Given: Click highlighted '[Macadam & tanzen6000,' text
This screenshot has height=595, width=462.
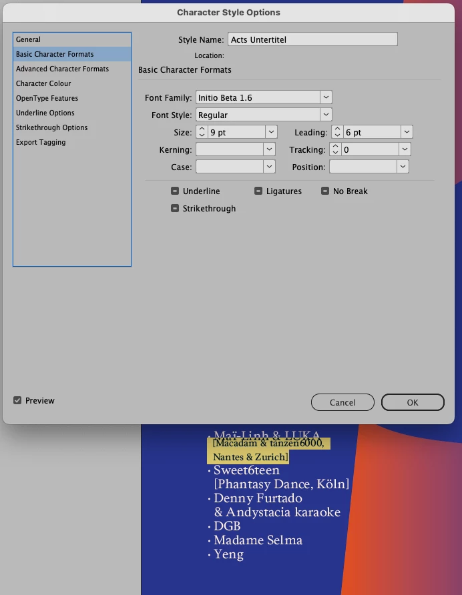Looking at the screenshot, I should click(x=268, y=443).
